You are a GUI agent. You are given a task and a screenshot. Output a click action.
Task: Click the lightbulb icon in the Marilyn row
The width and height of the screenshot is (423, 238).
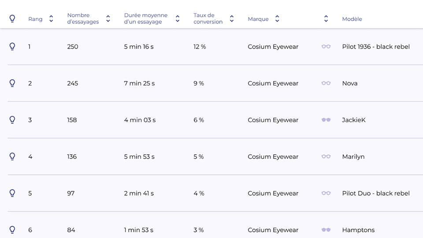click(12, 156)
